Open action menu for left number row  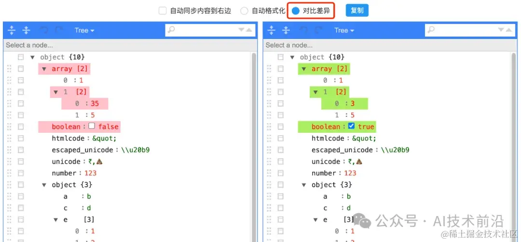(x=21, y=173)
